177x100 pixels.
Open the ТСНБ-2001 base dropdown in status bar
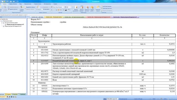pos(113,99)
